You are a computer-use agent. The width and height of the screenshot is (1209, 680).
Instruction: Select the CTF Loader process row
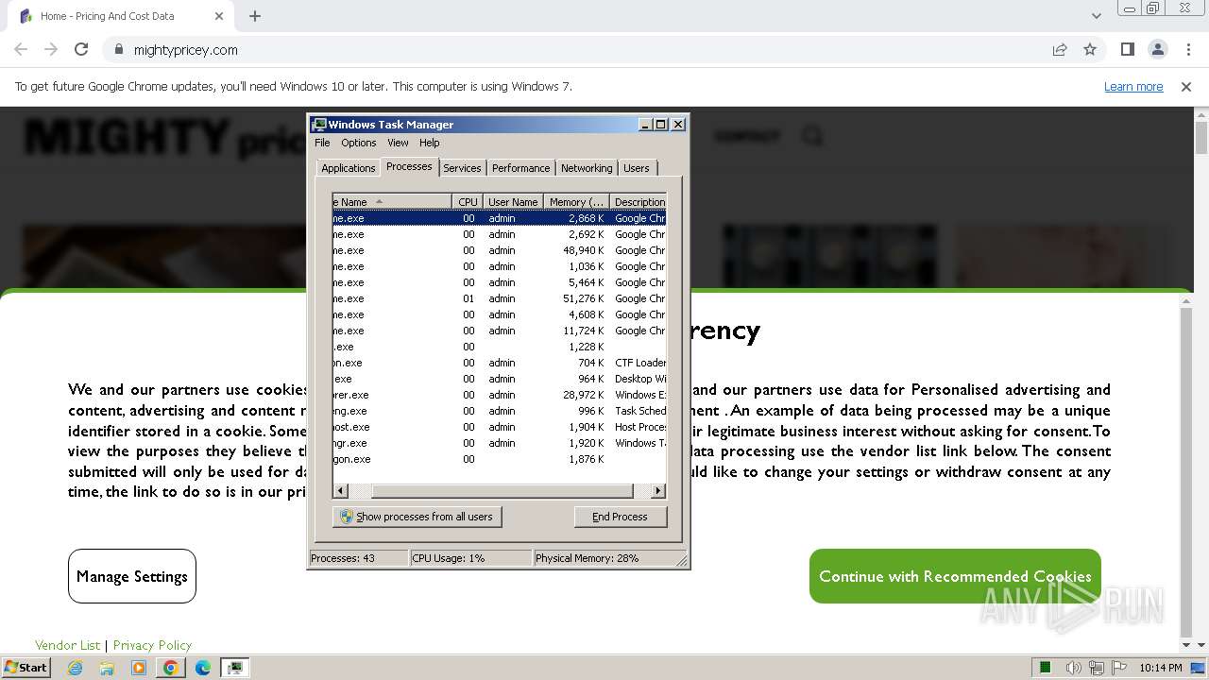pyautogui.click(x=500, y=363)
